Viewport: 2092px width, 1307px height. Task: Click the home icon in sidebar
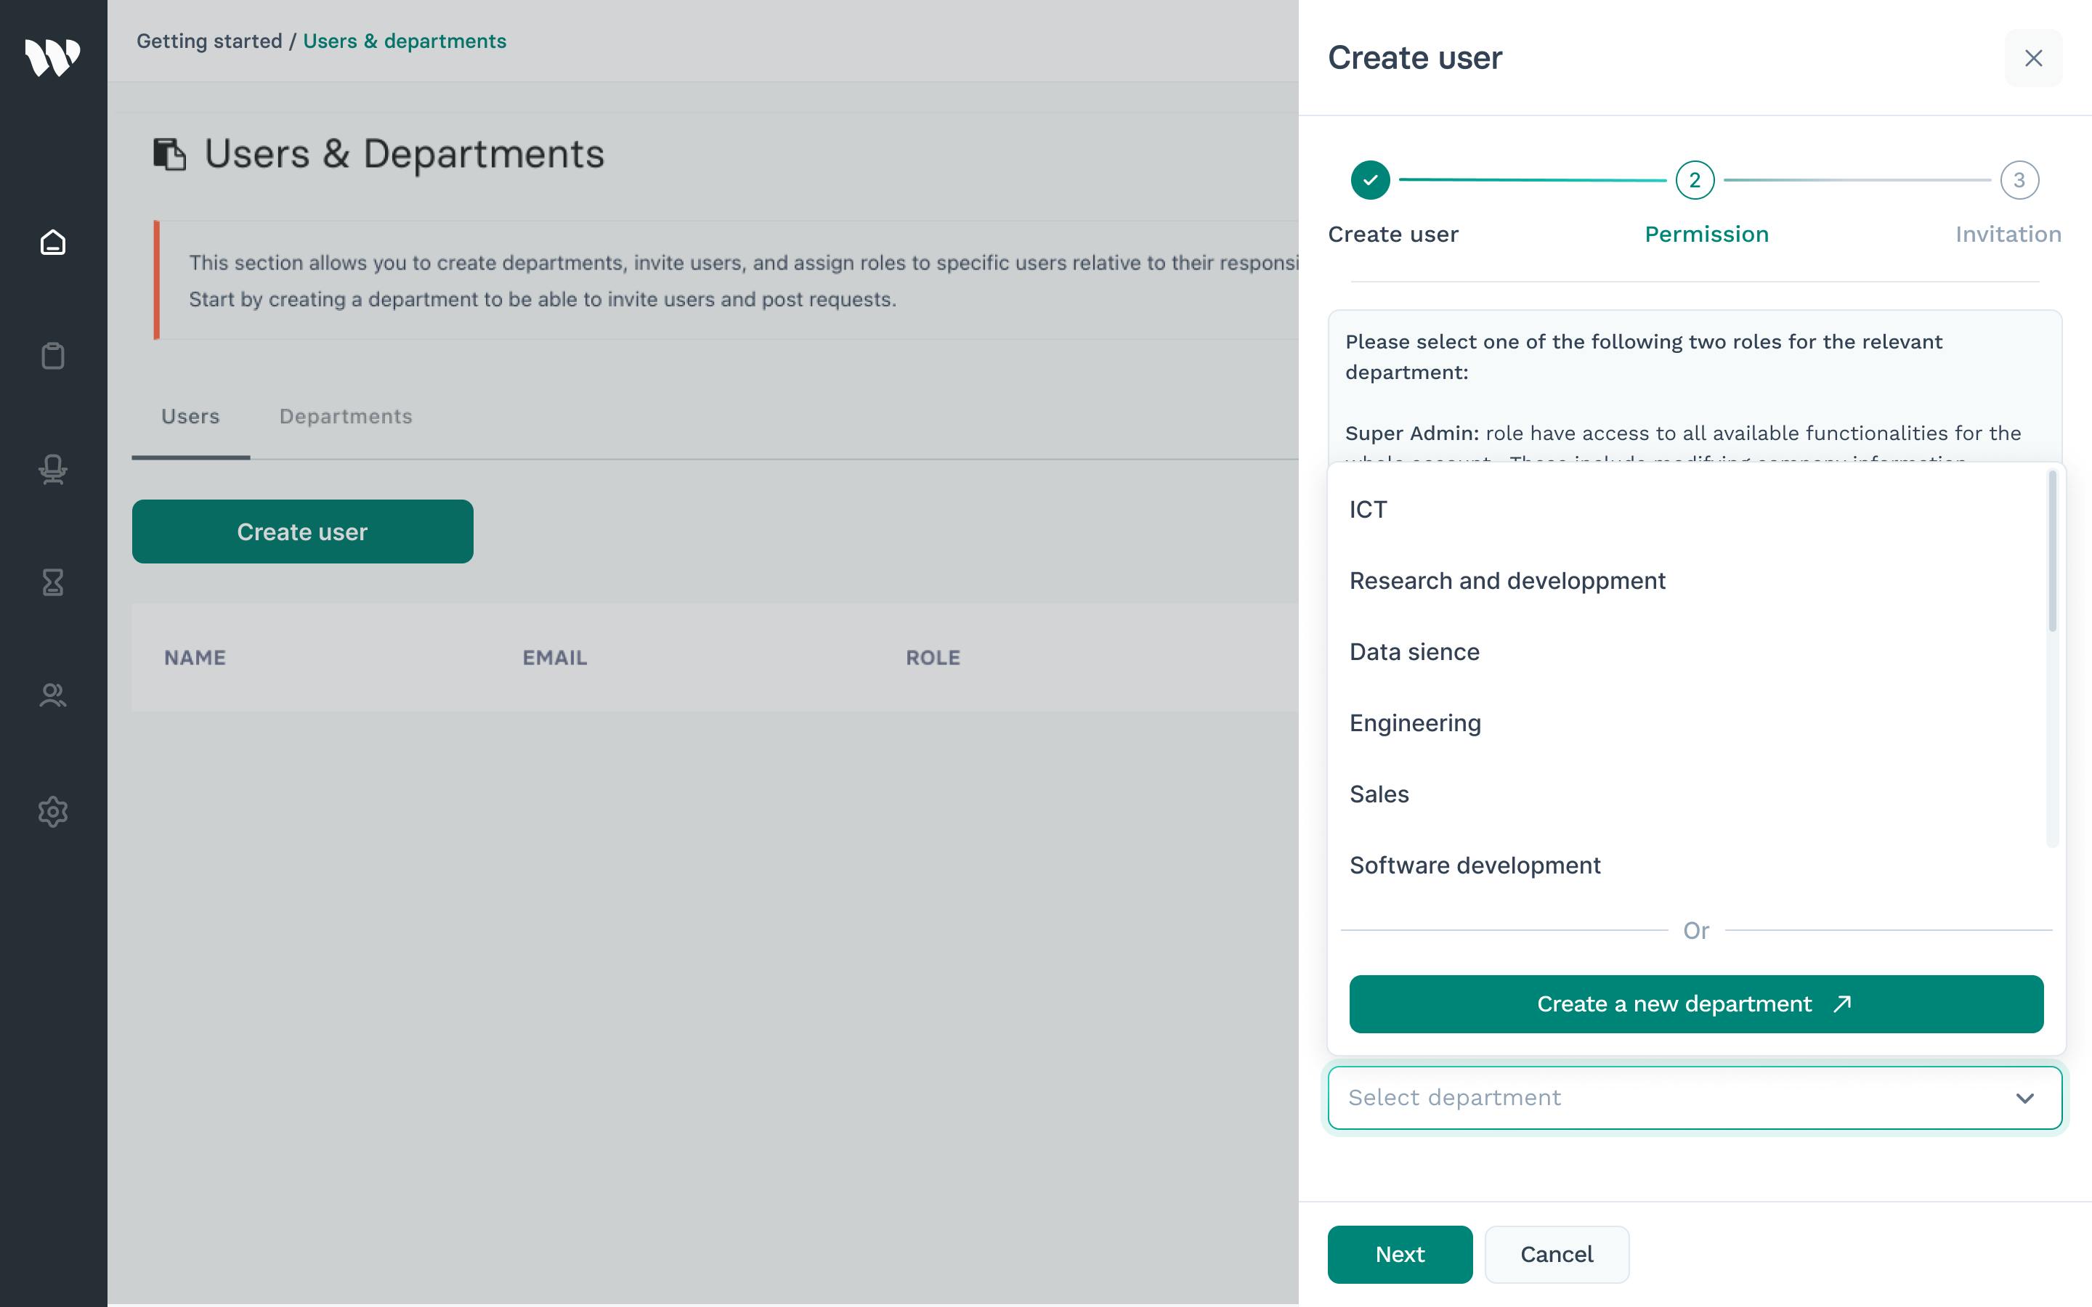53,243
